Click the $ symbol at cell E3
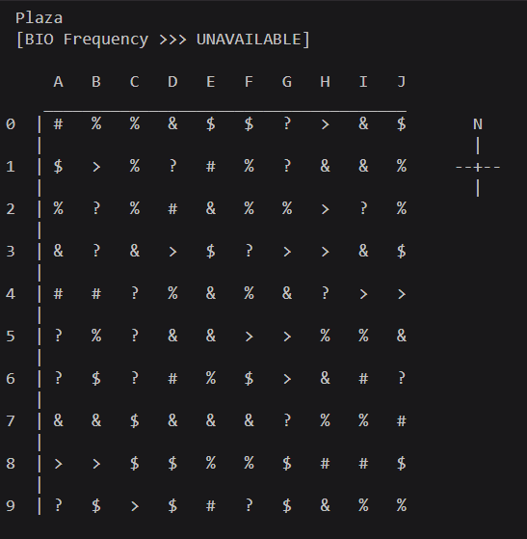The image size is (527, 539). (211, 252)
